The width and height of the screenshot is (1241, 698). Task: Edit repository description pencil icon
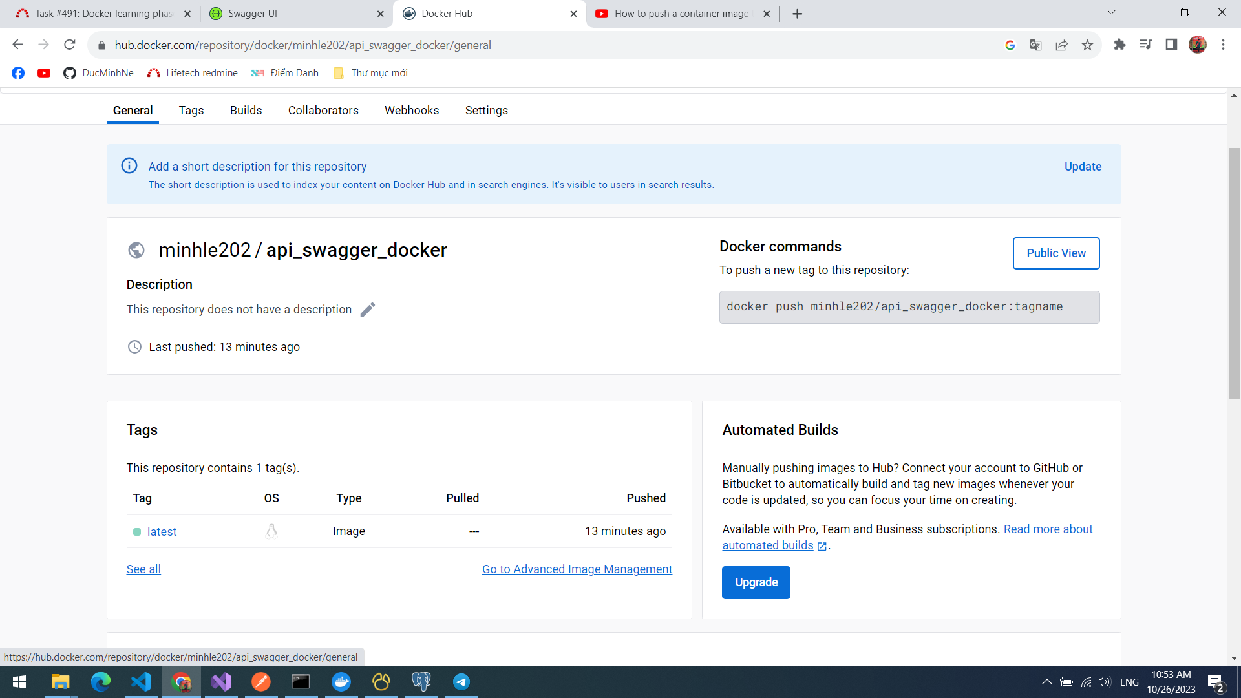[x=367, y=310]
